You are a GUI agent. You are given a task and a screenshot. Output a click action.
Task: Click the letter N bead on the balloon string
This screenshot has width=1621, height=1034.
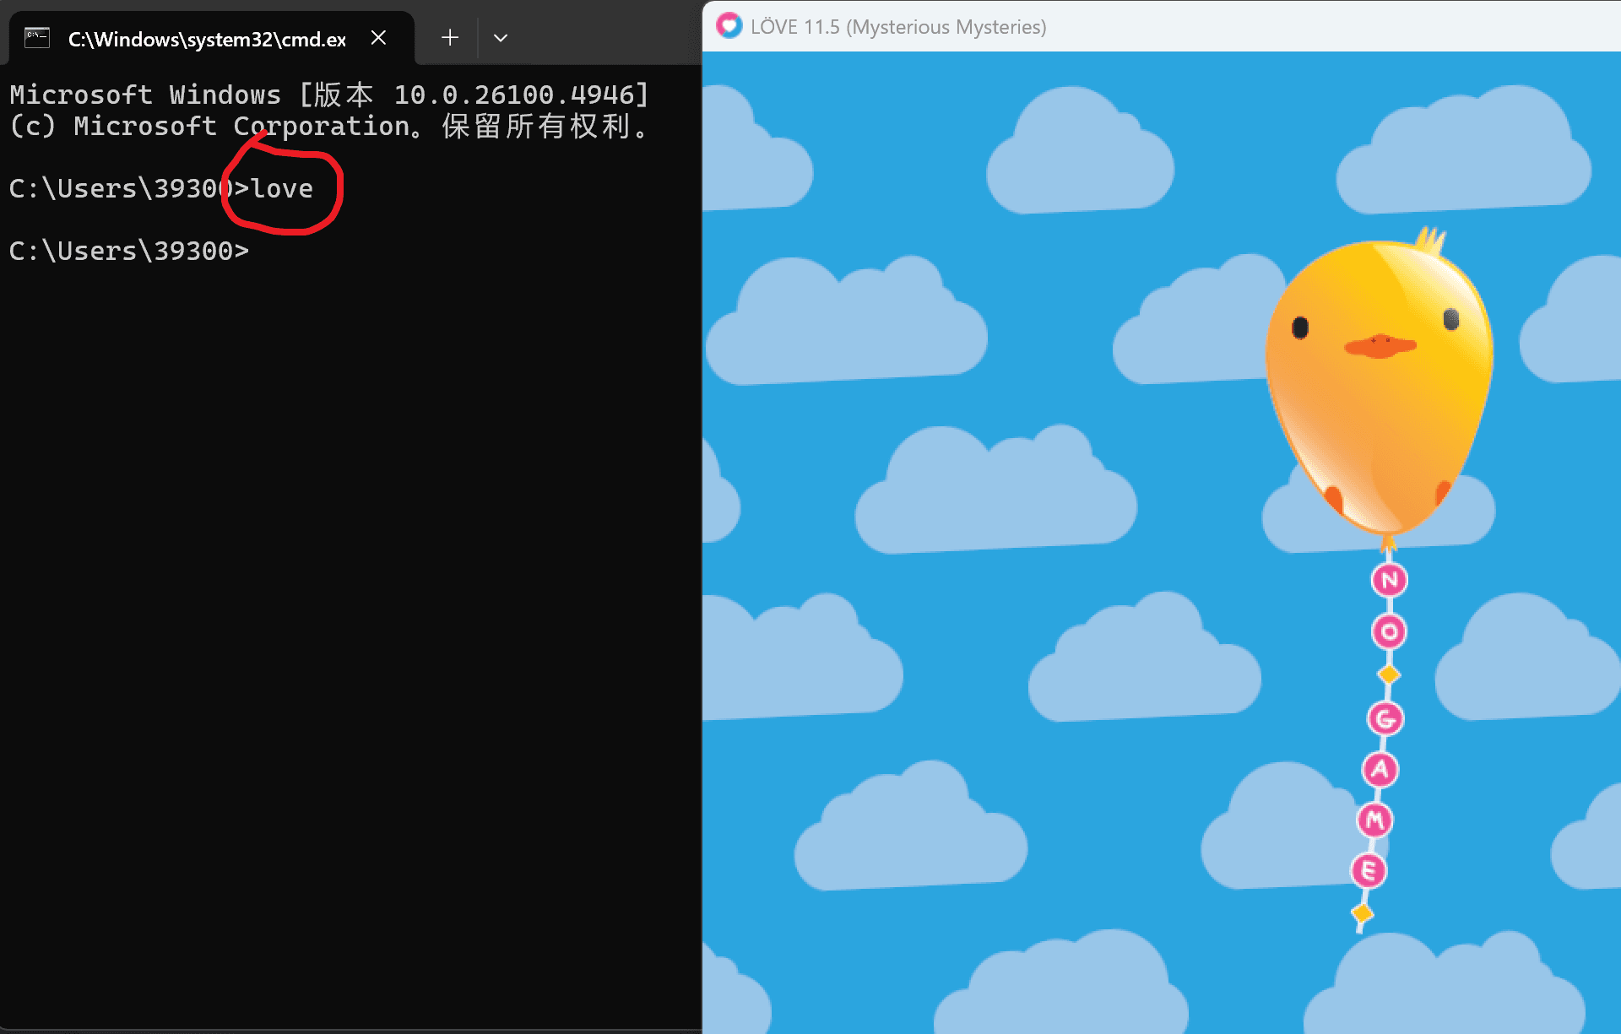click(1388, 580)
